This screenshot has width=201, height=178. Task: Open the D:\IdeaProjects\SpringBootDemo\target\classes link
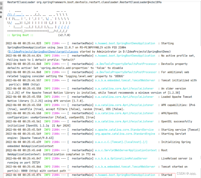[x=43, y=52]
